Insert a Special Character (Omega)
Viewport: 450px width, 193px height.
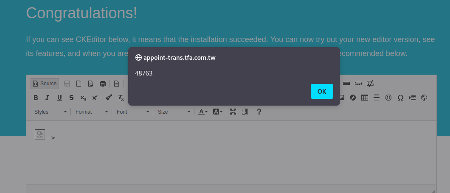click(400, 98)
